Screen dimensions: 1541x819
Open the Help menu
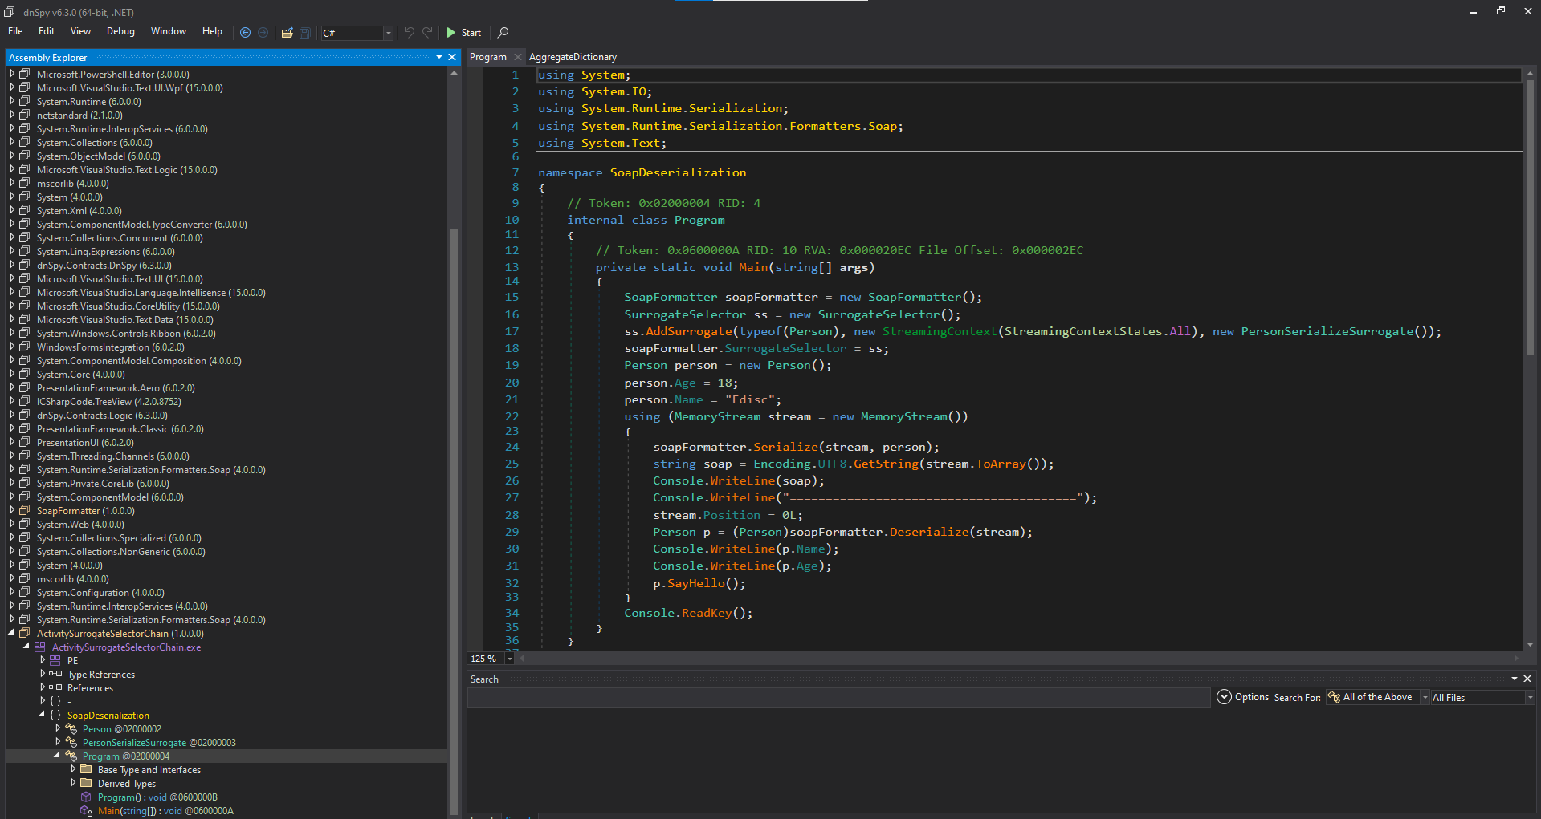pyautogui.click(x=212, y=31)
